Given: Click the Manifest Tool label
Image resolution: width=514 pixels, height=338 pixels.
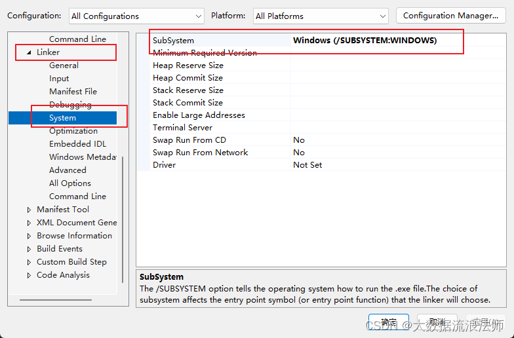Looking at the screenshot, I should [63, 210].
